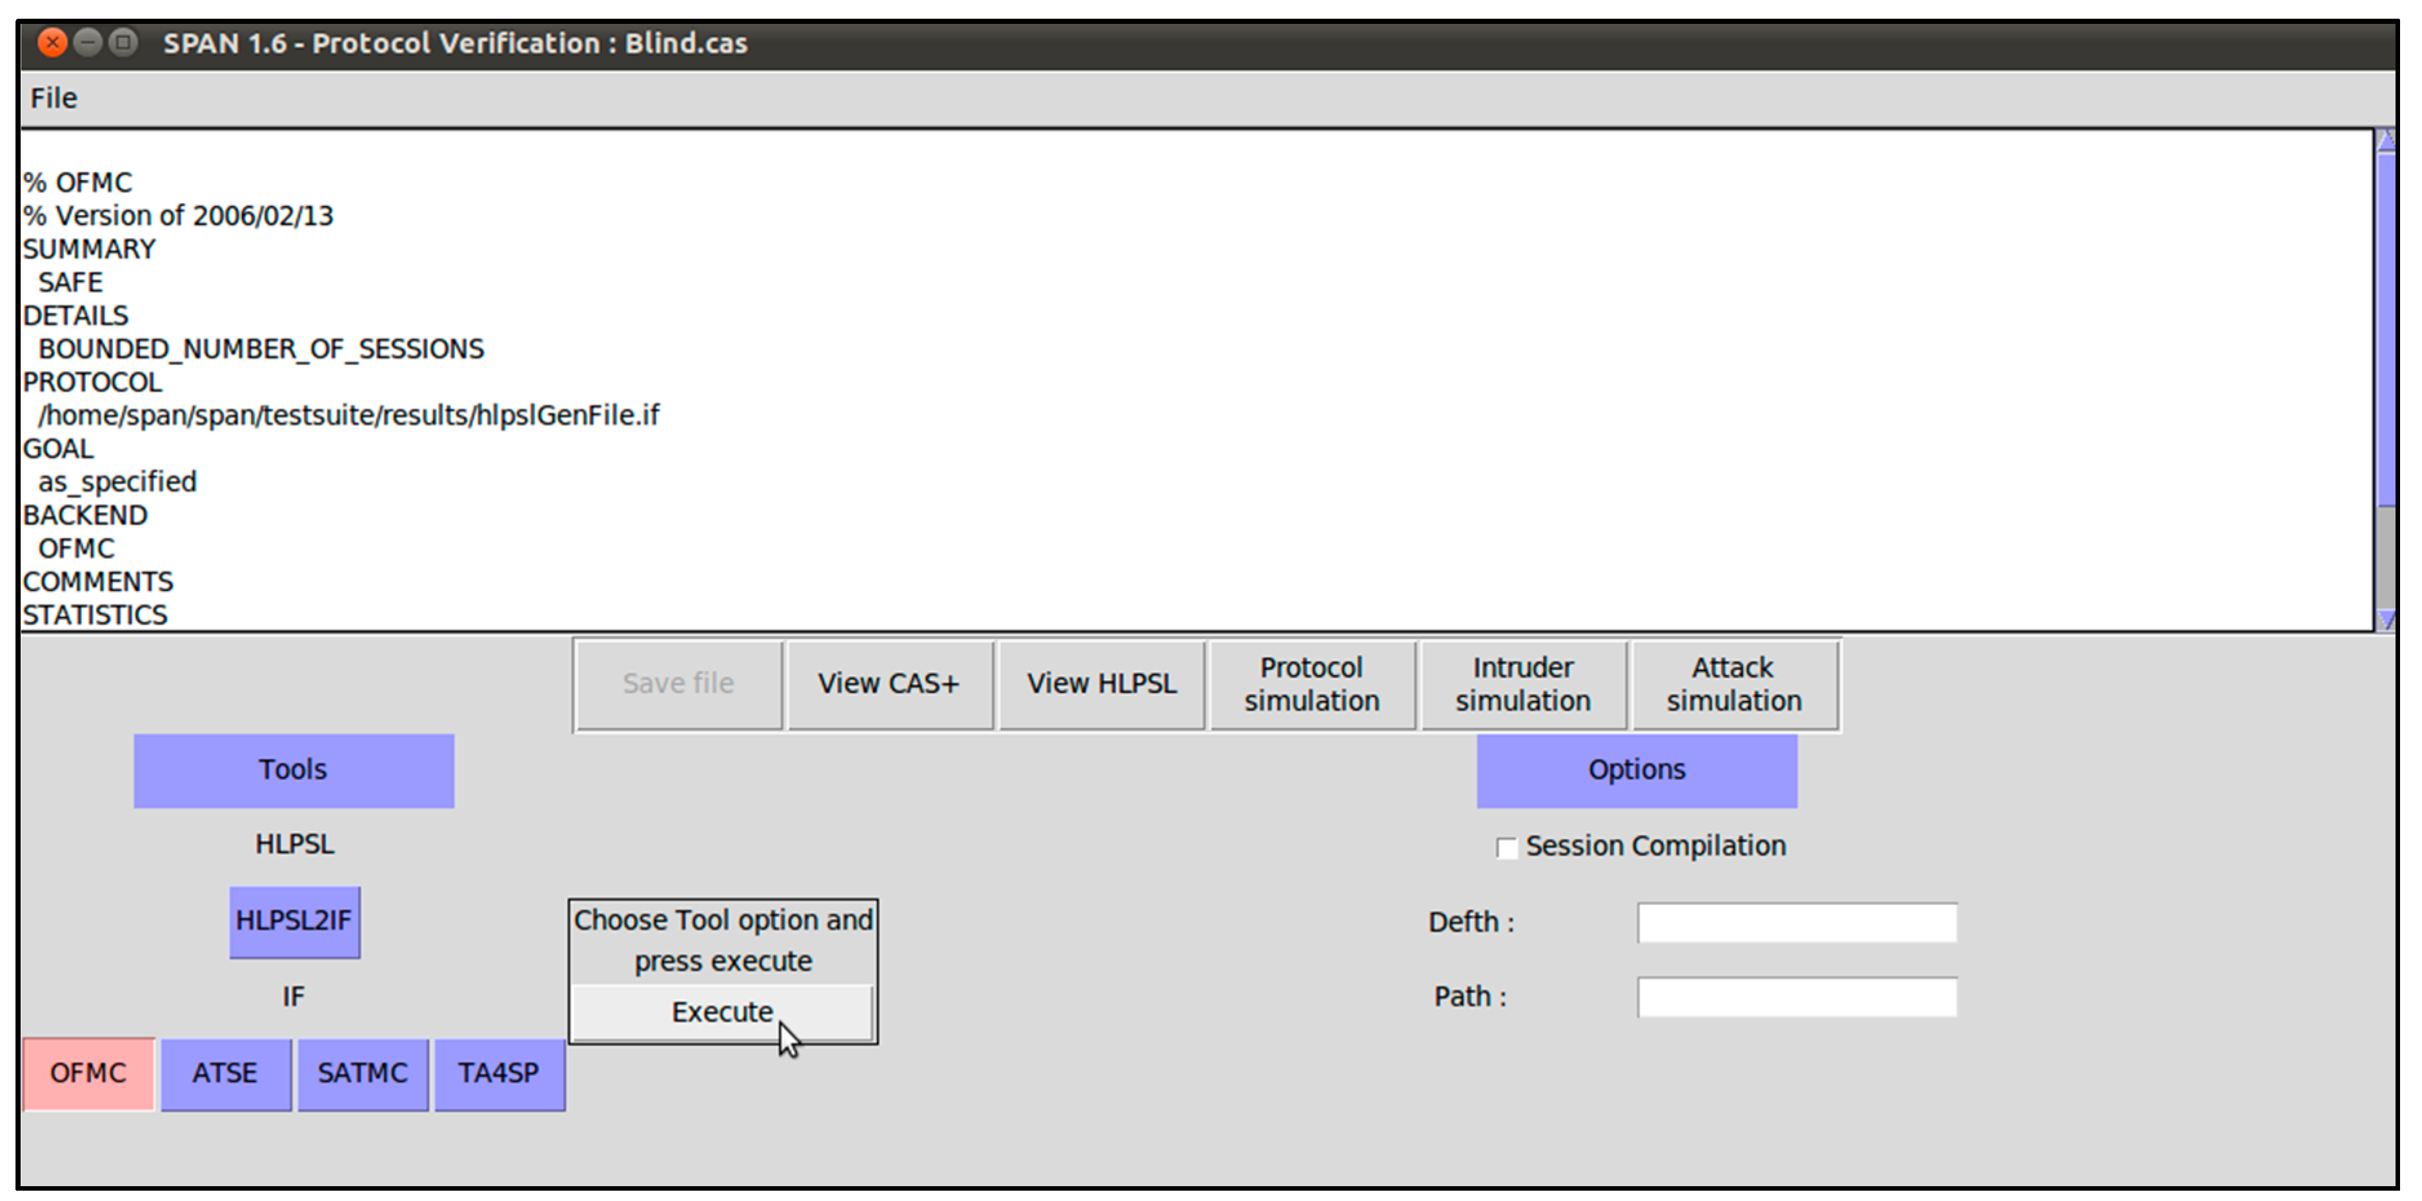The image size is (2422, 1201).
Task: Select the SATMC backend tool
Action: click(x=363, y=1073)
